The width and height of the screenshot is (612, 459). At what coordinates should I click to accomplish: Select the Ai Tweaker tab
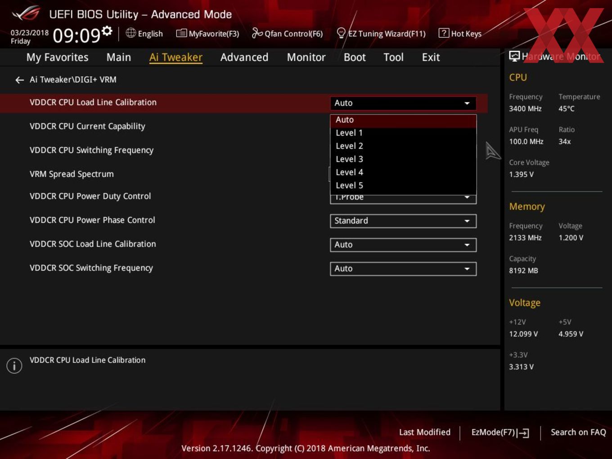[x=176, y=57]
